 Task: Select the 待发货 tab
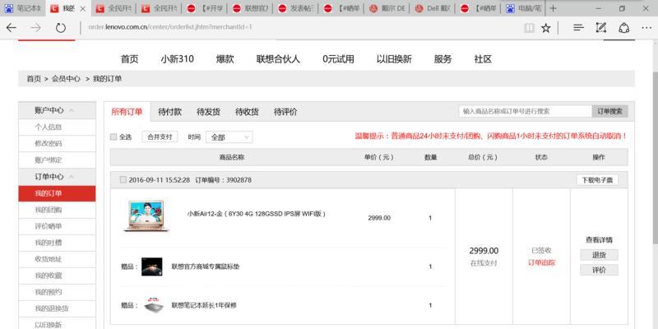click(x=208, y=112)
